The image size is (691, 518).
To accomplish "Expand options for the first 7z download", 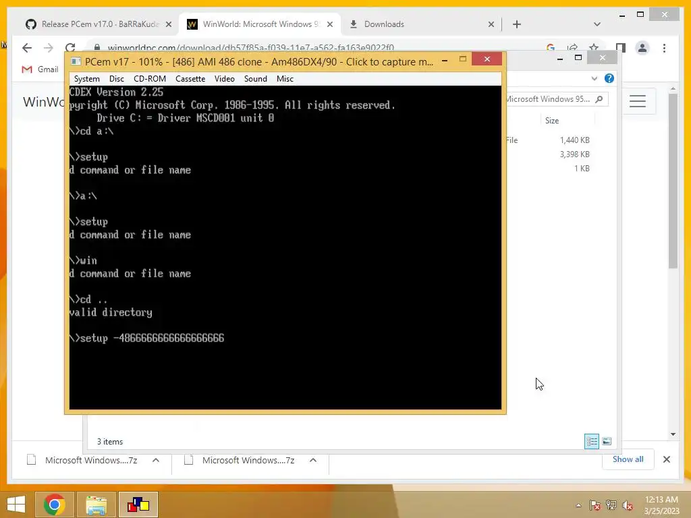I will pos(156,460).
